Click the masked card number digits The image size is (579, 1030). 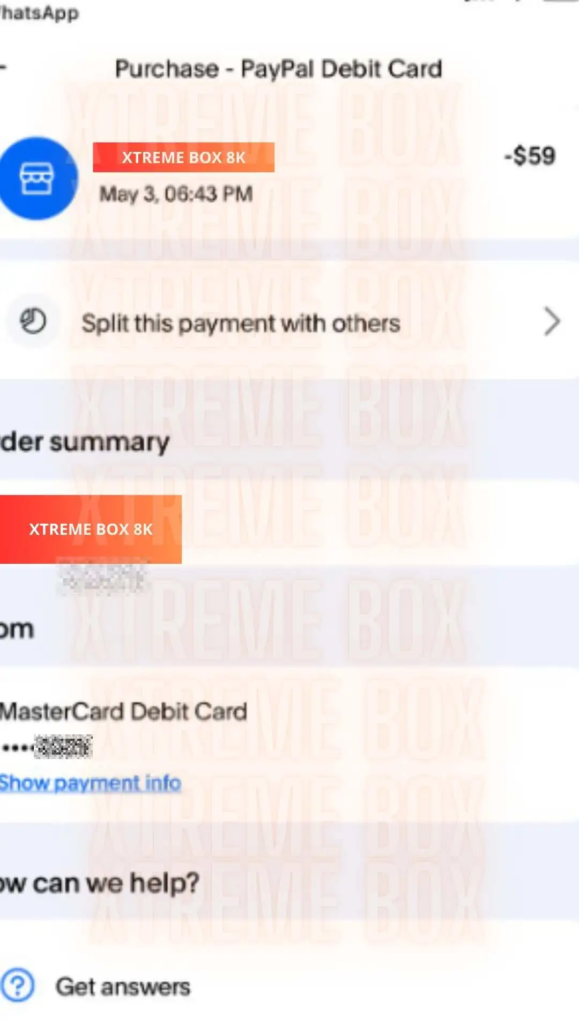(x=63, y=747)
